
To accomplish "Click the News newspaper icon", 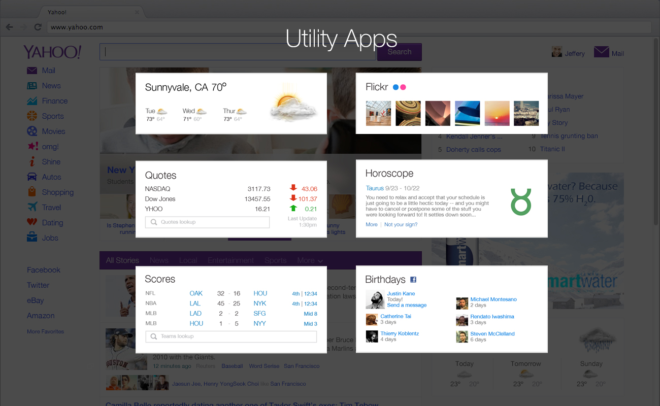I will [x=32, y=86].
